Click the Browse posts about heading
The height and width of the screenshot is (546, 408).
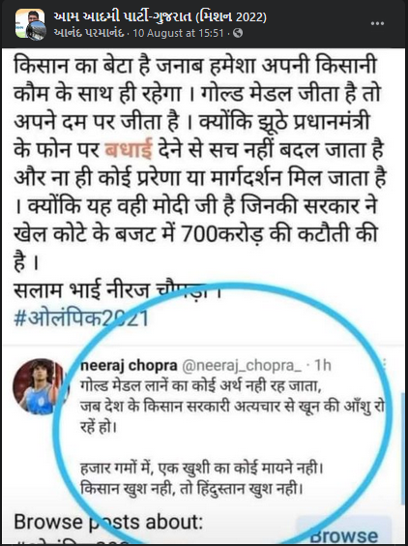click(108, 522)
